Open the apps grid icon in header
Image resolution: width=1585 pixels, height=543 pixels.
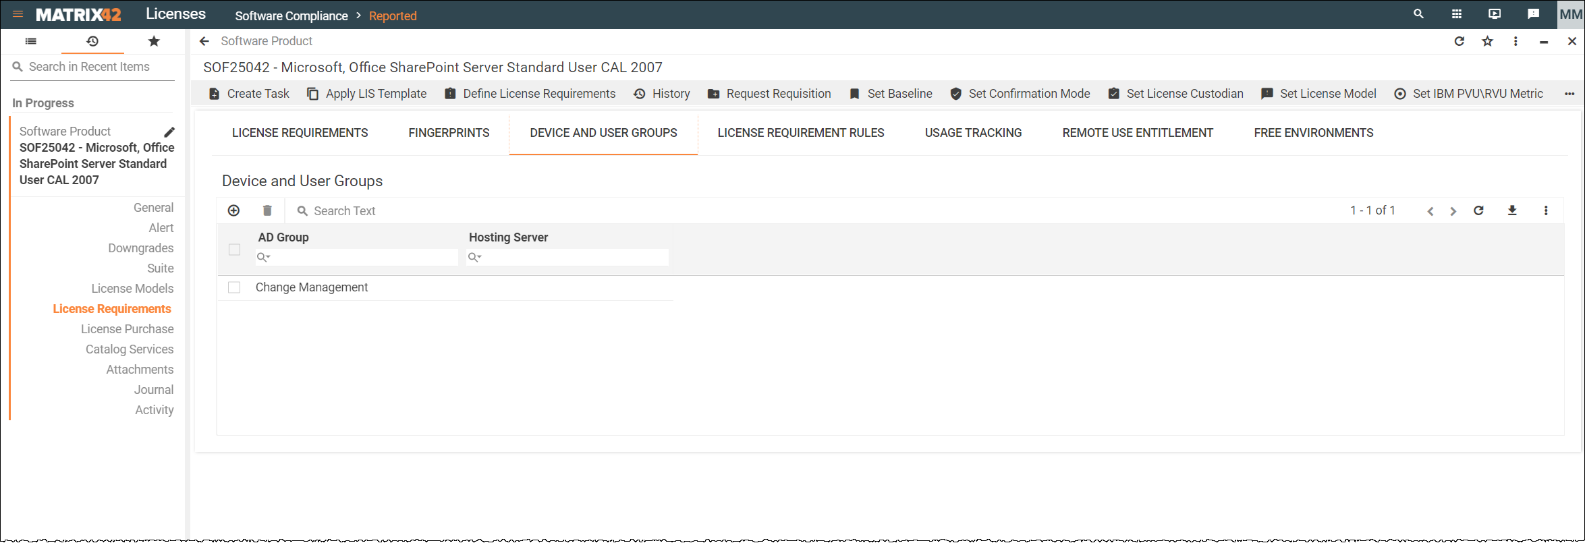pos(1457,14)
